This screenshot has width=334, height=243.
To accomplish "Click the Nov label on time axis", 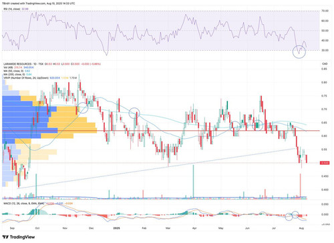I will (x=65, y=228).
